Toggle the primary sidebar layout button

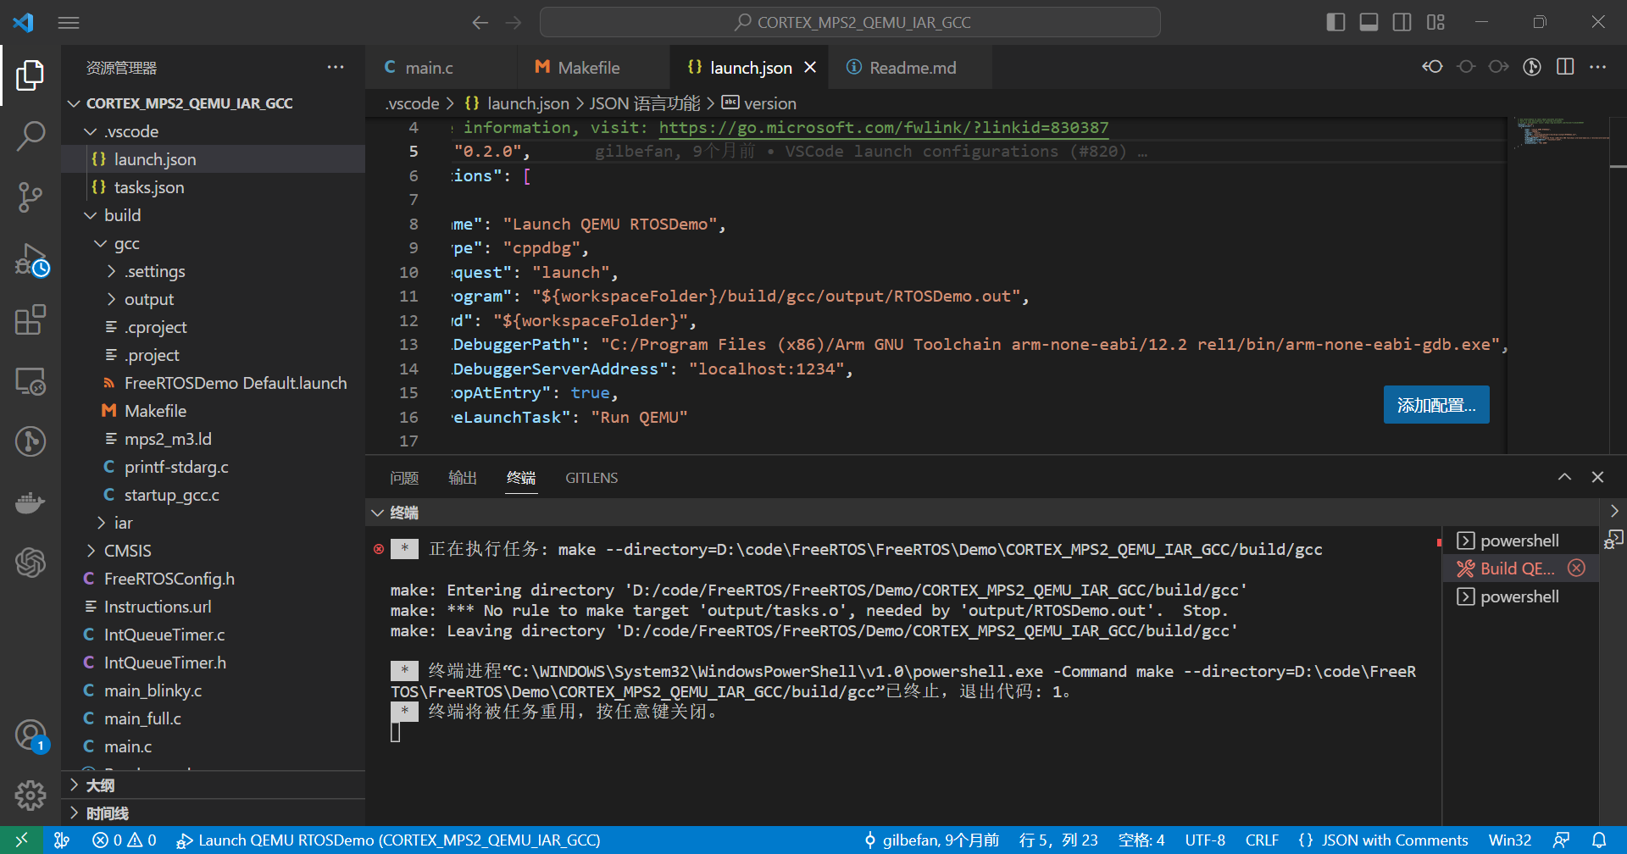1335,22
